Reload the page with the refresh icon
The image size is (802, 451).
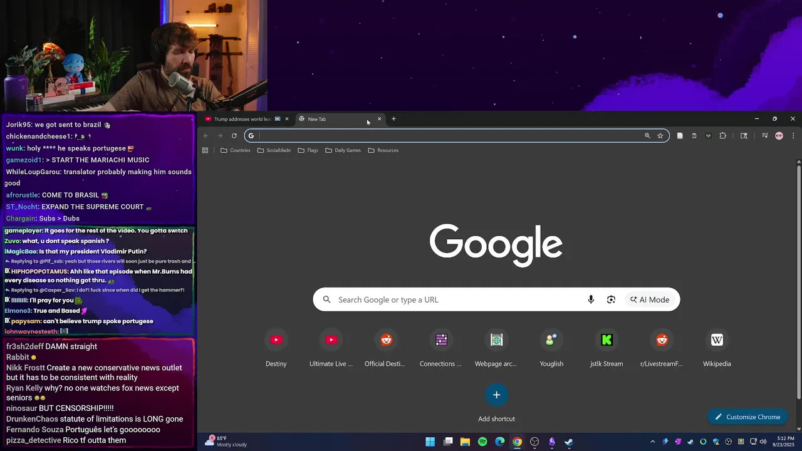tap(234, 135)
